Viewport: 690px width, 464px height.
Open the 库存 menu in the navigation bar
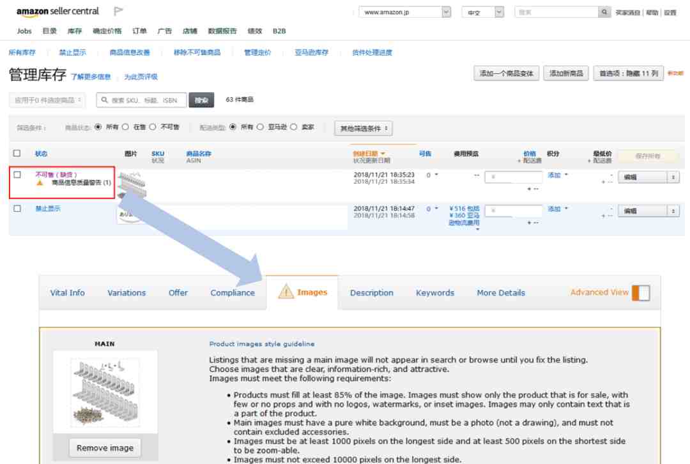(x=75, y=31)
